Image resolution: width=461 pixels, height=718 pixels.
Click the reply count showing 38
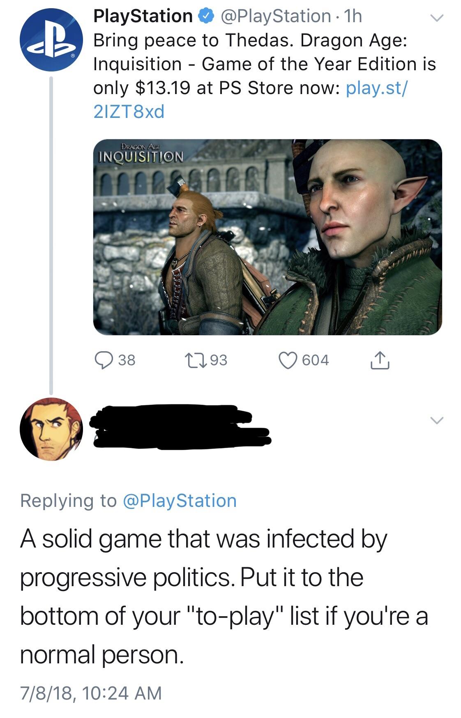pyautogui.click(x=127, y=359)
